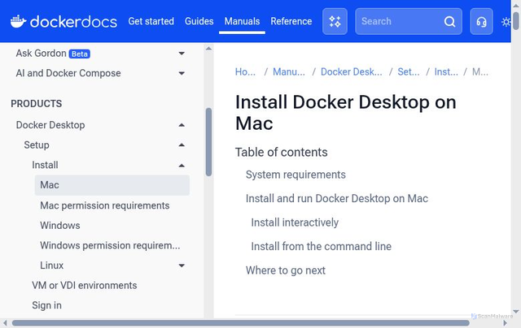Screen dimensions: 521x328
Task: Select Setup in sidebar
Action: (x=37, y=145)
